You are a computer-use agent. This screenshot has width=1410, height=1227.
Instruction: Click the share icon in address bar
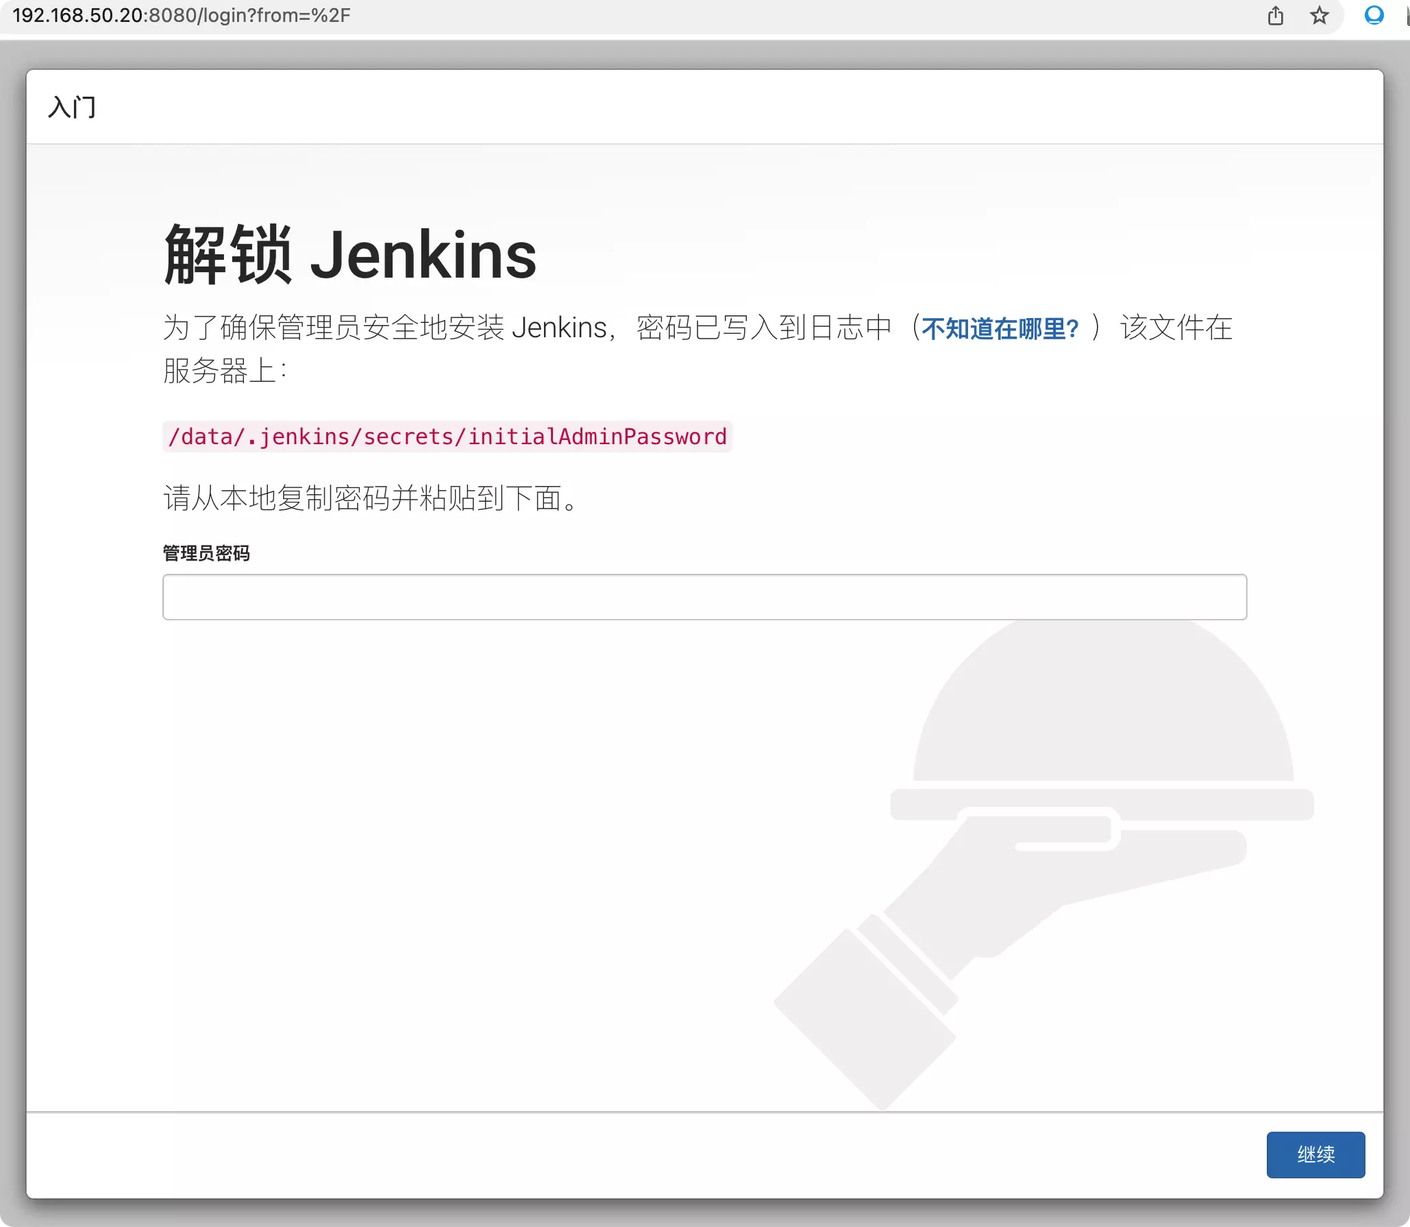[x=1275, y=15]
